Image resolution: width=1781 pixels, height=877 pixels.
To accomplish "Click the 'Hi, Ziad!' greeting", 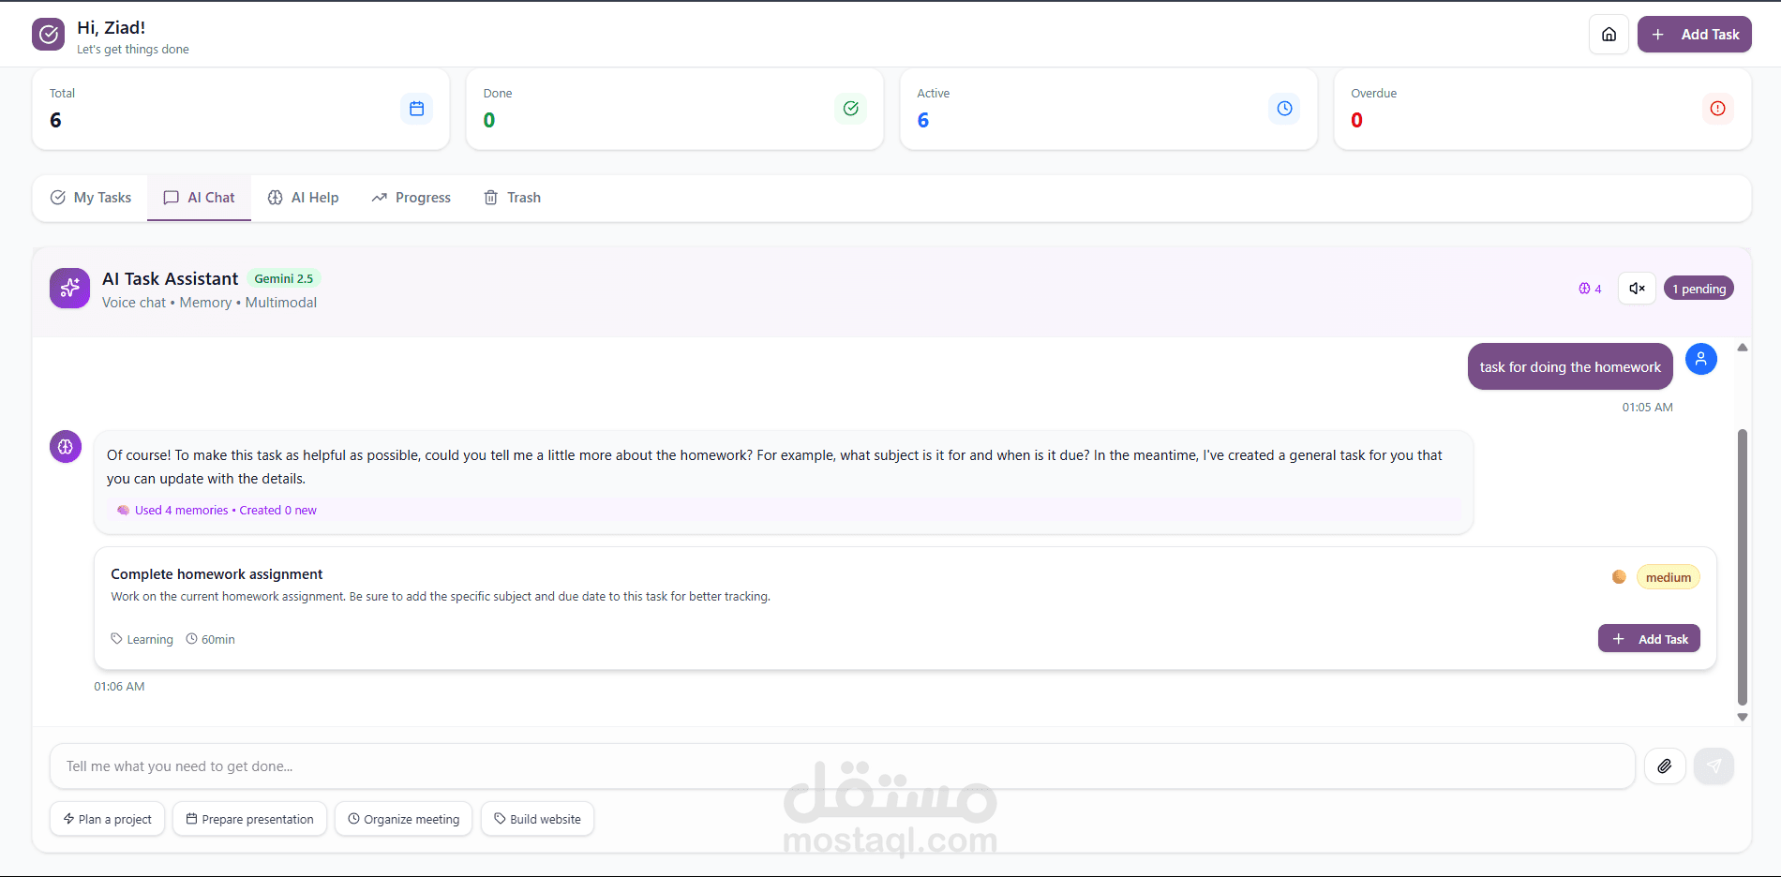I will point(111,27).
